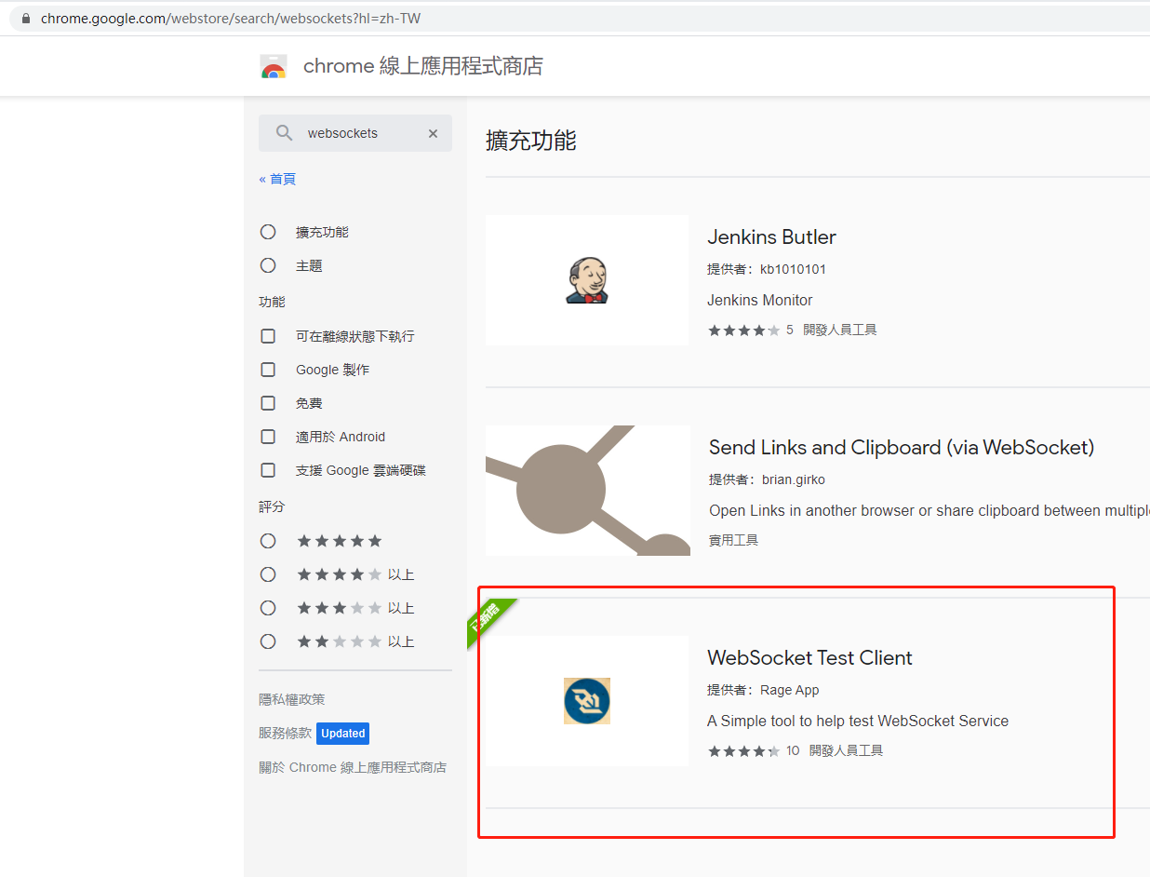Select three stars and up rating

click(x=268, y=608)
